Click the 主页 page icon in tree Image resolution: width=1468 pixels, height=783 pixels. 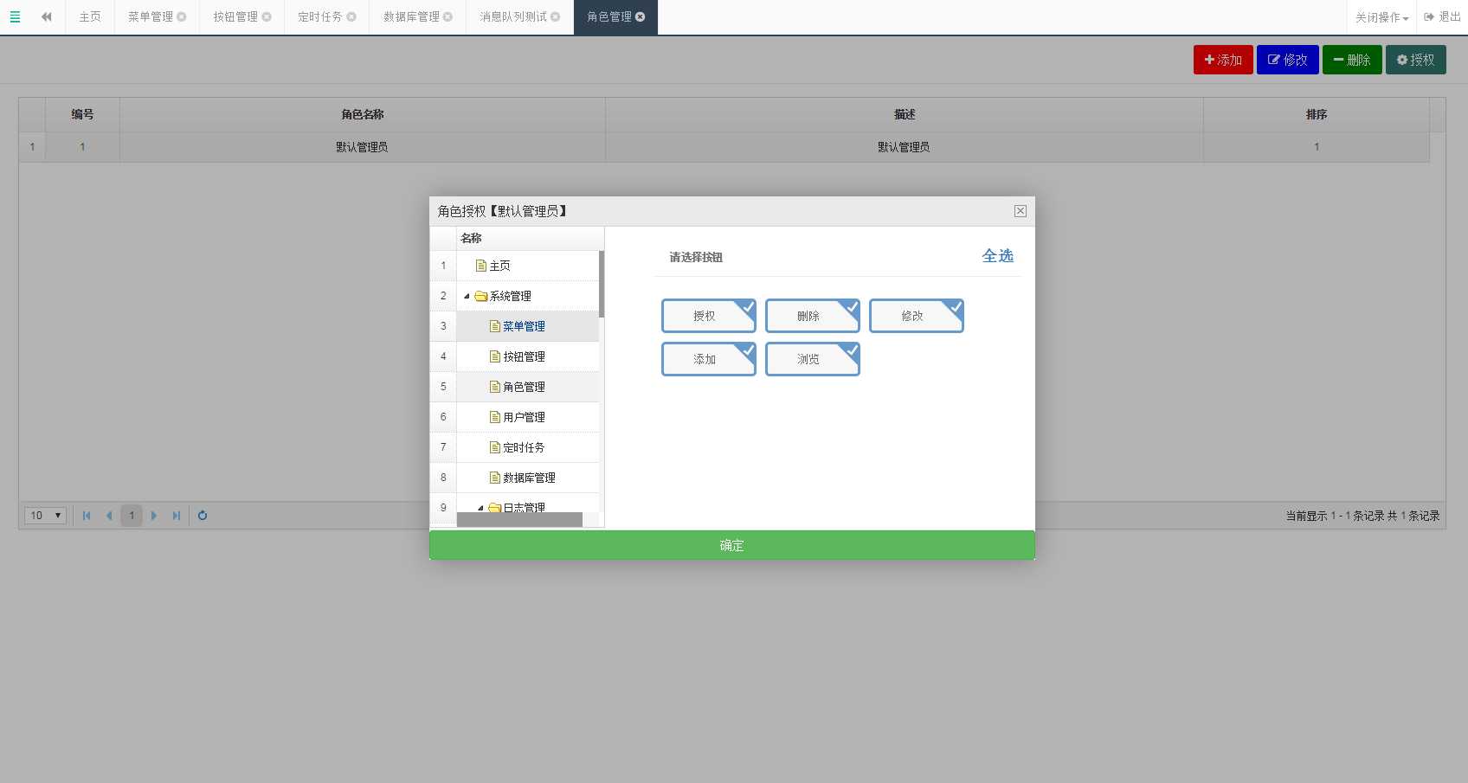click(481, 266)
